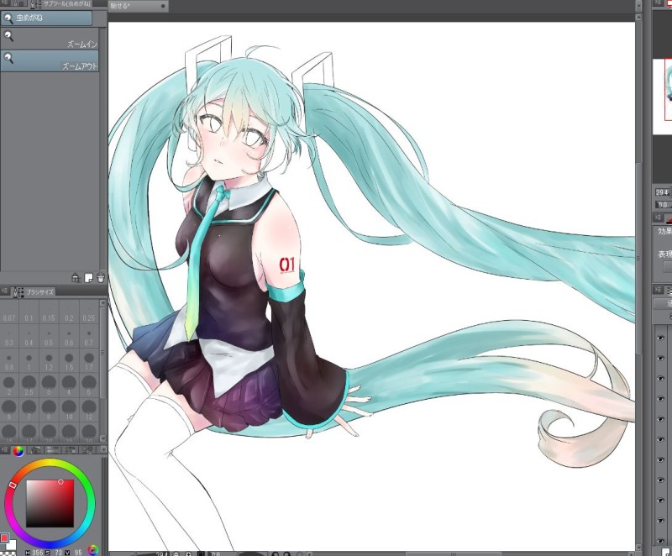Screen dimensions: 672x556
Task: Toggle HSV color space icon beside V value
Action: pos(93,550)
